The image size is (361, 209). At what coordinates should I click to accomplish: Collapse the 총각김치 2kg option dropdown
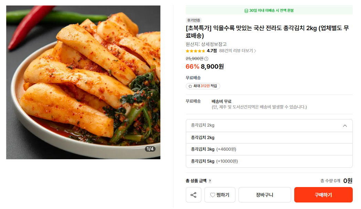[x=269, y=126]
